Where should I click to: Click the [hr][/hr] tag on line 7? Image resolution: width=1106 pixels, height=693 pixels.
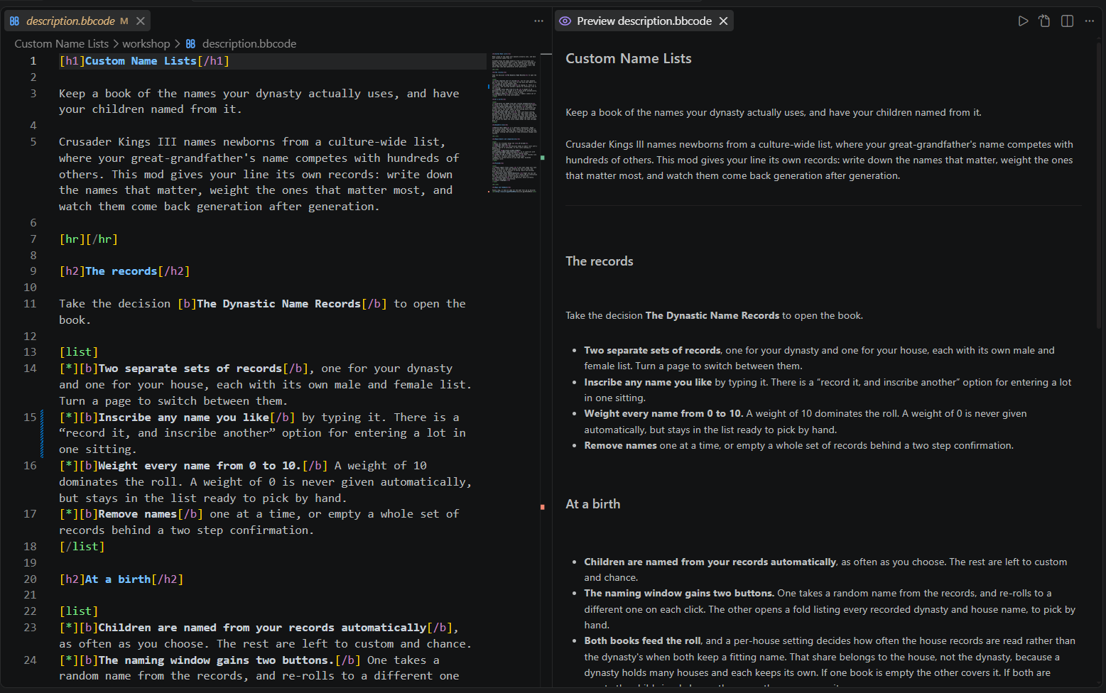click(88, 239)
